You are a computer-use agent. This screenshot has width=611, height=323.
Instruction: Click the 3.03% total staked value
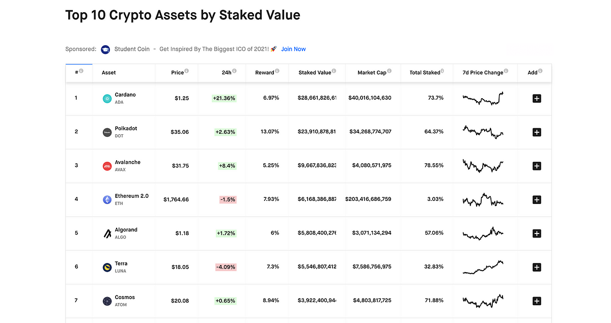coord(435,199)
